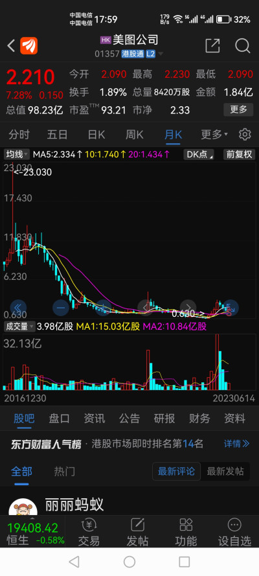
Task: Tap the chart zoom-out minus control
Action: pos(61,308)
